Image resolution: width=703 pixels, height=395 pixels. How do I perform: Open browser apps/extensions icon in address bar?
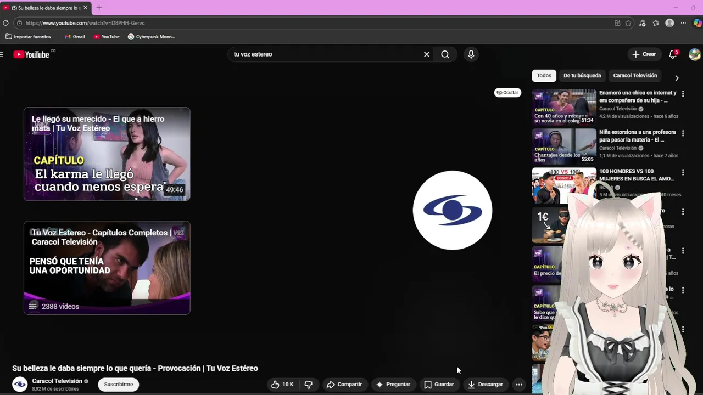[617, 23]
